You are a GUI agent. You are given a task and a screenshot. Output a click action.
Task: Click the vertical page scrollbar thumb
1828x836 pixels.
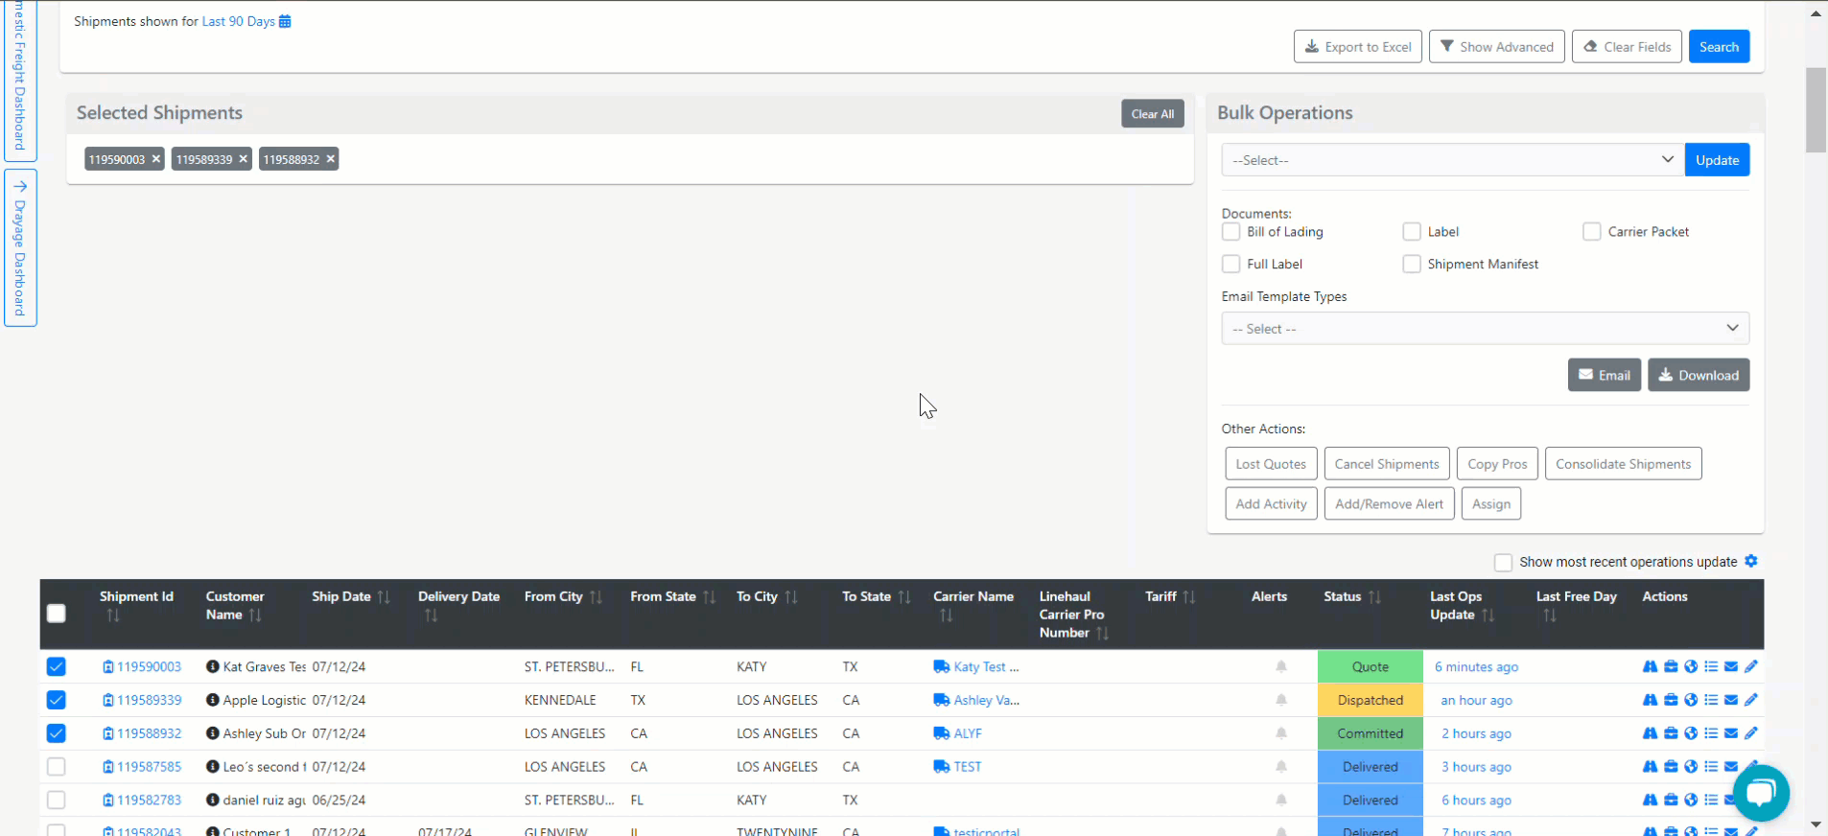(1815, 110)
